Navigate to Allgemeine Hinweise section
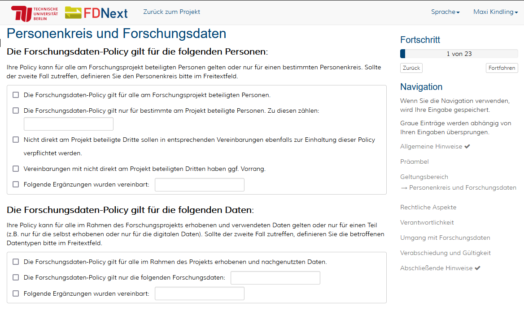524x310 pixels. [x=431, y=146]
